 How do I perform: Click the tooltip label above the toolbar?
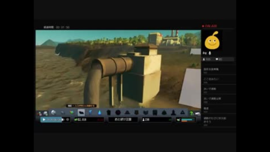click(x=81, y=106)
